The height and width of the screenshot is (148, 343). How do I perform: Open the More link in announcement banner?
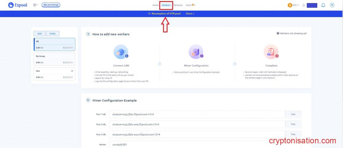(x=190, y=14)
